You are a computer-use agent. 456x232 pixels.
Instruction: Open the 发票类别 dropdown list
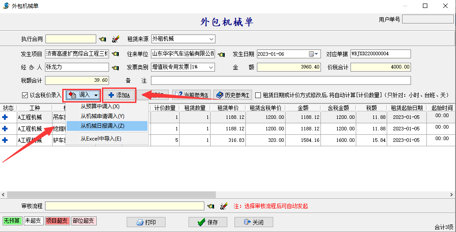pyautogui.click(x=211, y=67)
